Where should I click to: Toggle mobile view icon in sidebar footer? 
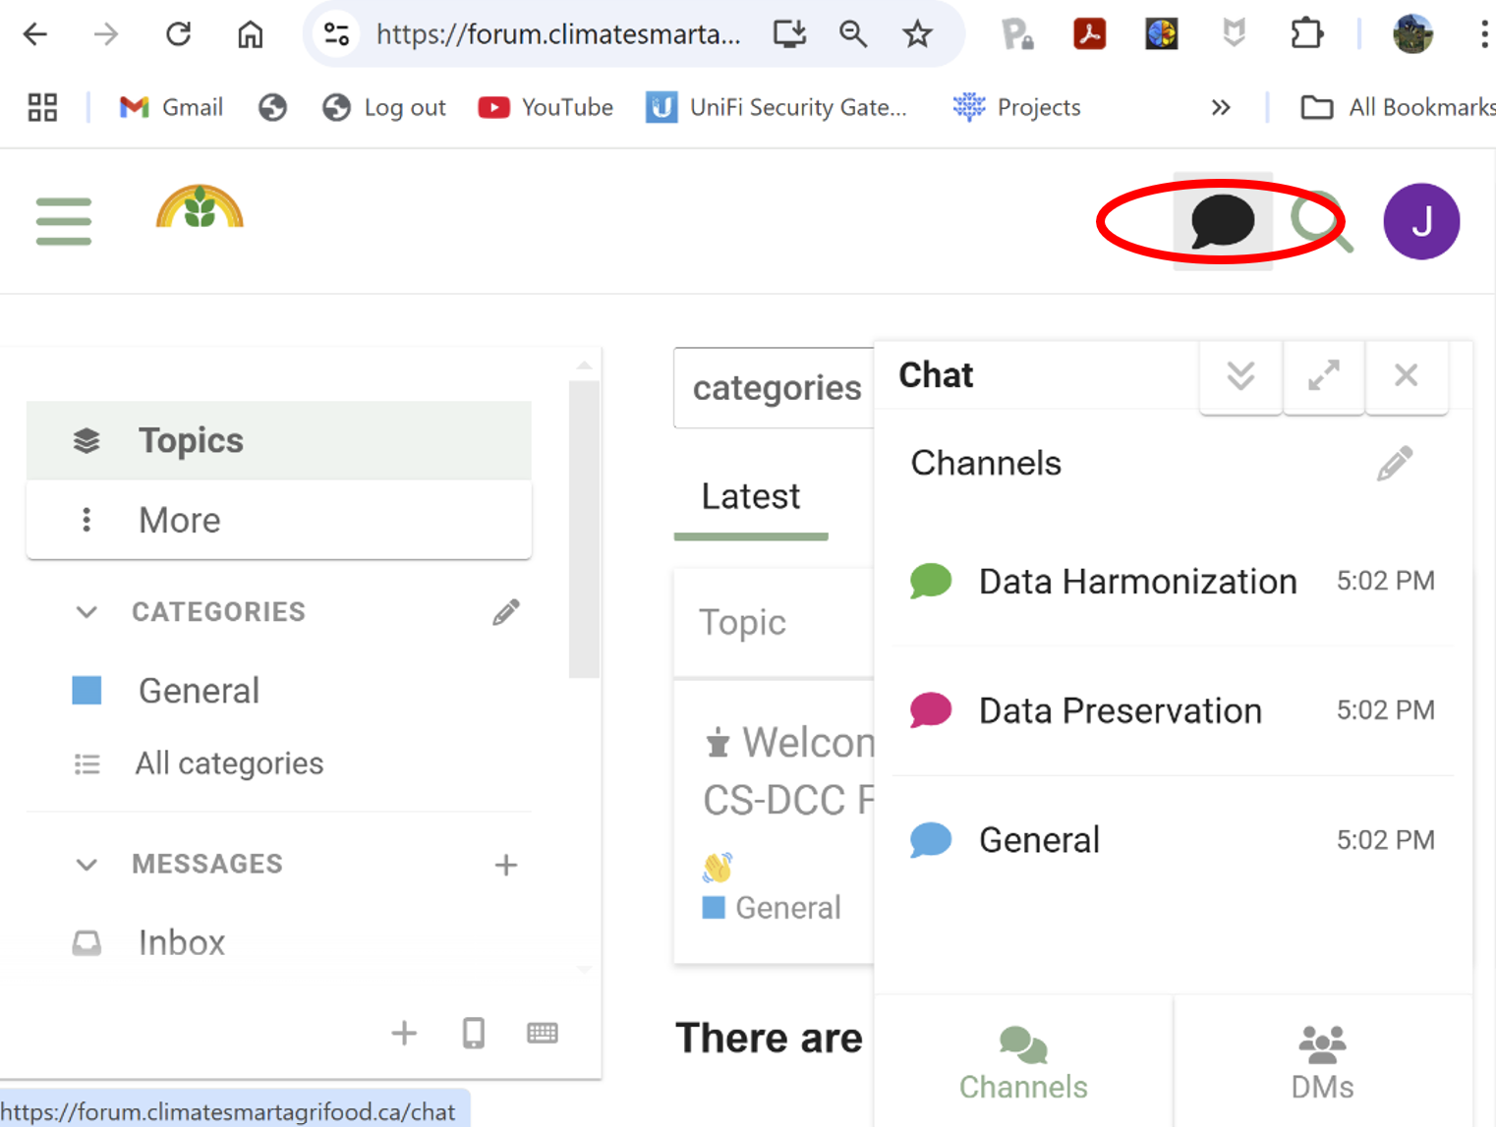[x=474, y=1033]
